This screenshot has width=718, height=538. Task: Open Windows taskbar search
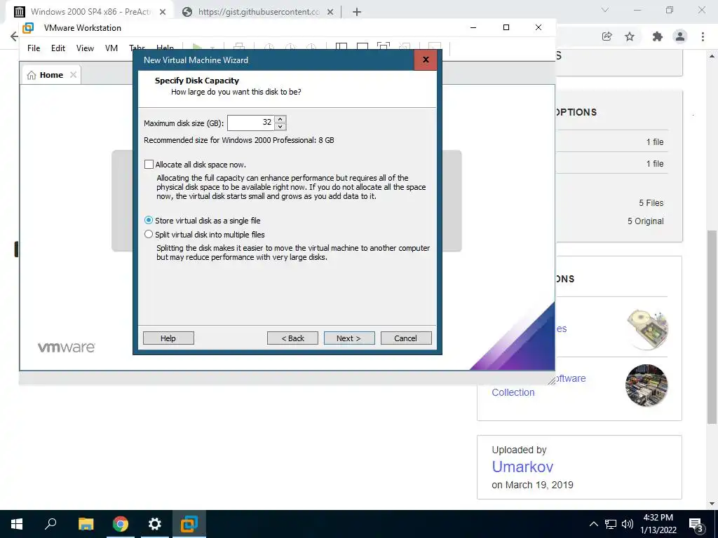(50, 524)
